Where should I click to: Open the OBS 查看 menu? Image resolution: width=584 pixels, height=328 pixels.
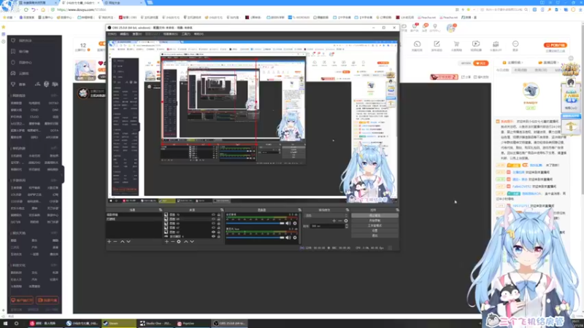137,34
